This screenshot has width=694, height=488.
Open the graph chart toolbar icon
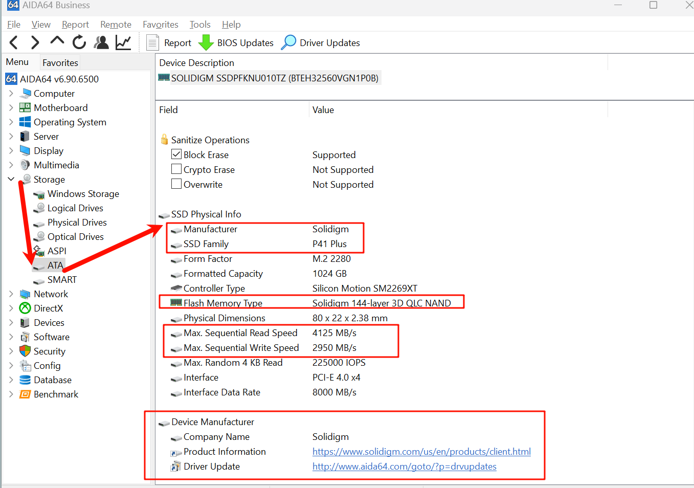(123, 42)
